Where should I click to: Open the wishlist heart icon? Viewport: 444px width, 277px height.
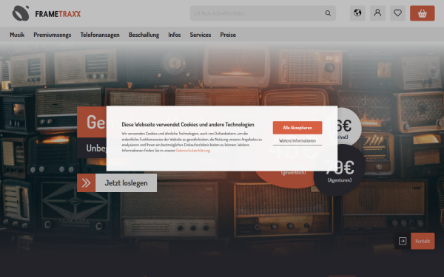(x=397, y=13)
